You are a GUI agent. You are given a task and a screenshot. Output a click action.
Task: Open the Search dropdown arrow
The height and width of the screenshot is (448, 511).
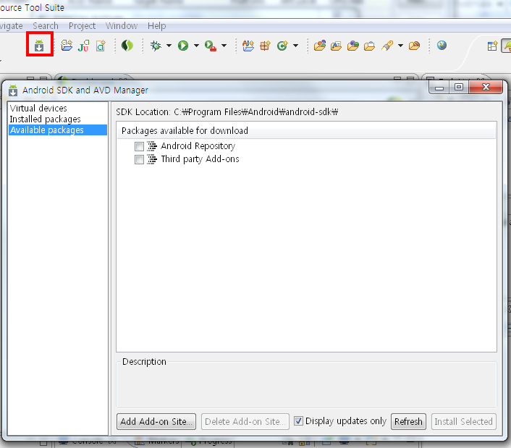(400, 46)
